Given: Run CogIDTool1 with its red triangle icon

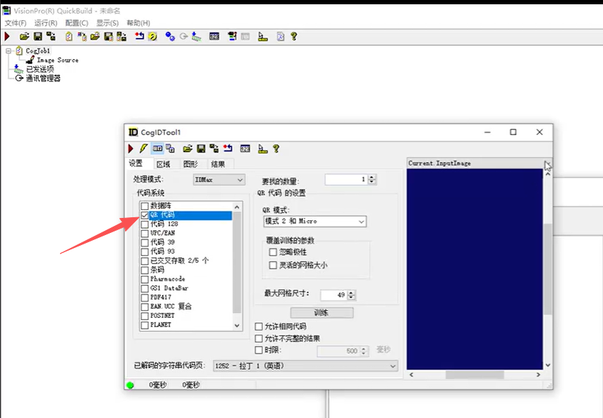Looking at the screenshot, I should 131,149.
